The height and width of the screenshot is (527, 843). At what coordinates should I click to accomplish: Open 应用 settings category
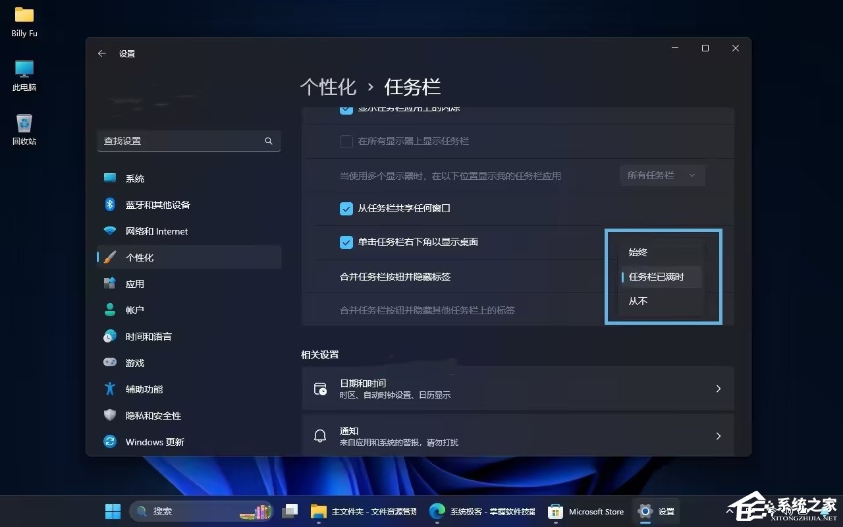189,284
